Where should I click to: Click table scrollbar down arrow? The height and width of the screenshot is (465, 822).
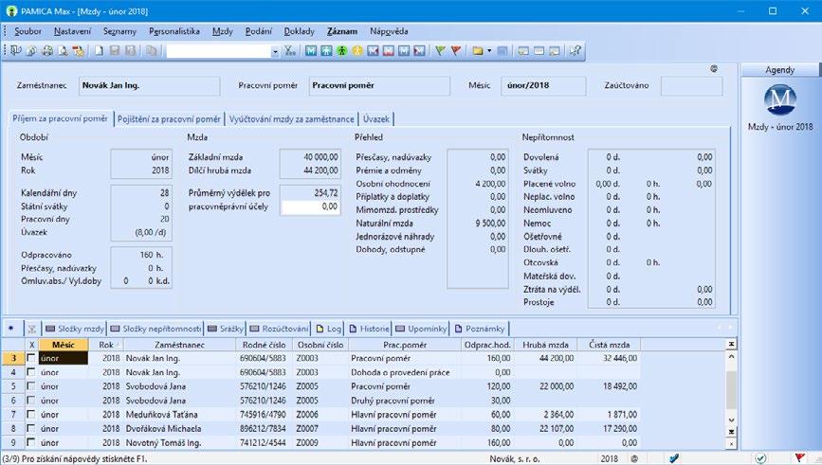731,420
